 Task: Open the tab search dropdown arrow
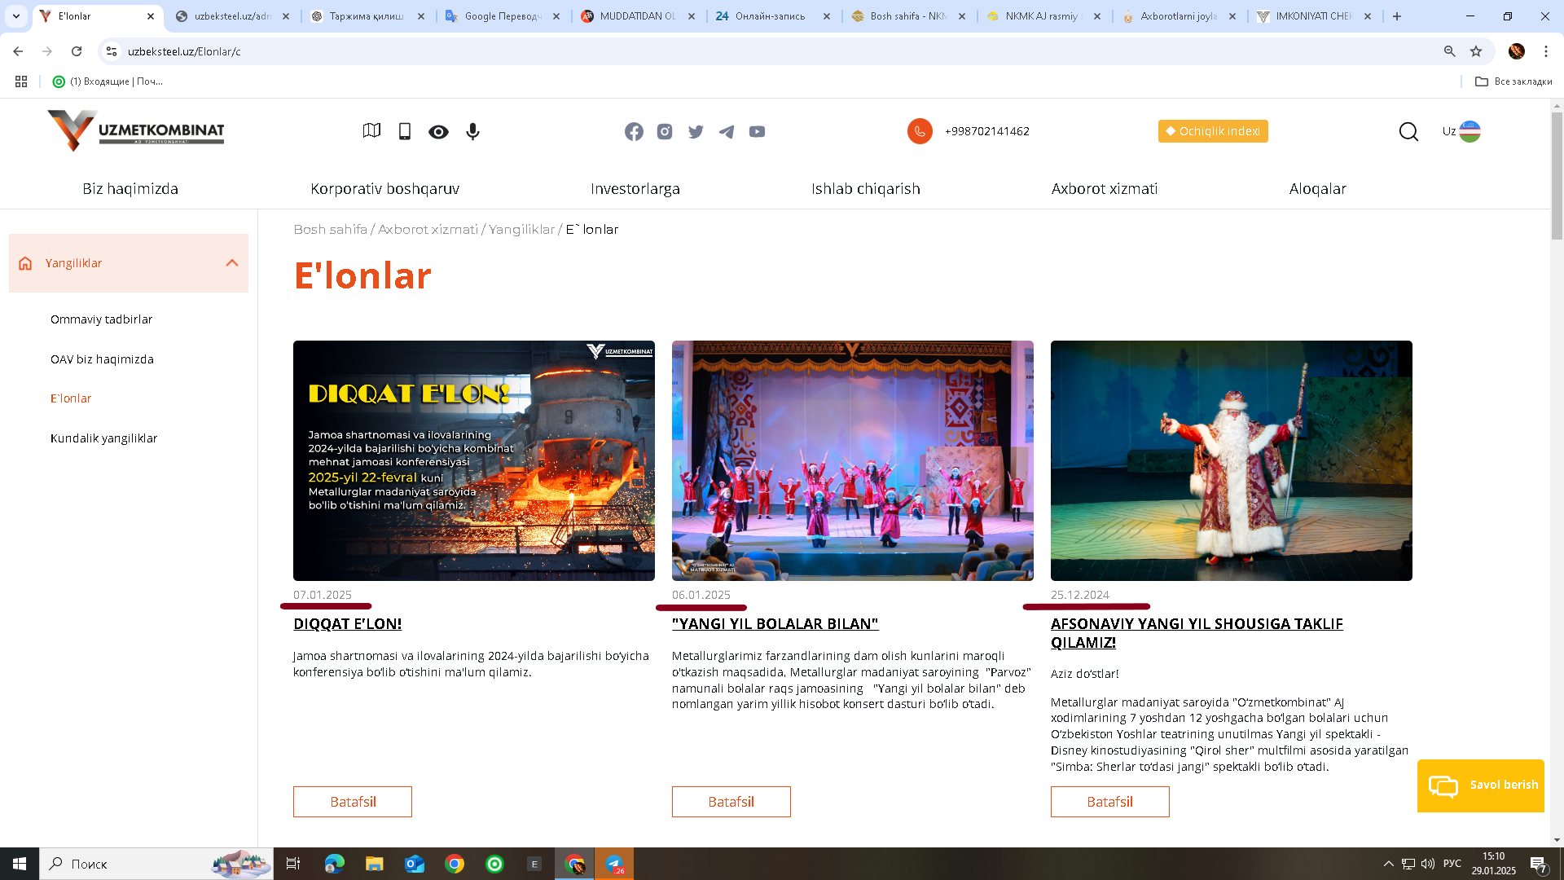(15, 15)
